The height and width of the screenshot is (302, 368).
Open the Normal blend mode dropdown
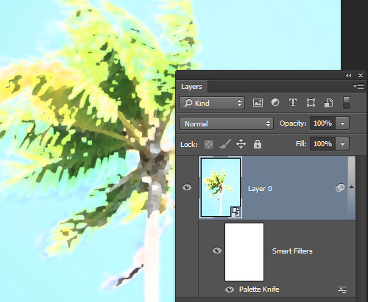pyautogui.click(x=226, y=123)
